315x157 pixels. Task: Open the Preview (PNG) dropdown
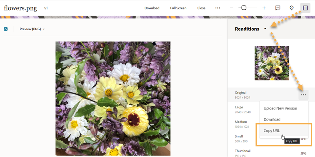point(32,29)
